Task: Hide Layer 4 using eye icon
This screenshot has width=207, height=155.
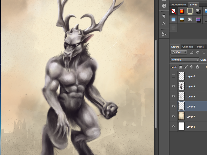Action: point(173,86)
